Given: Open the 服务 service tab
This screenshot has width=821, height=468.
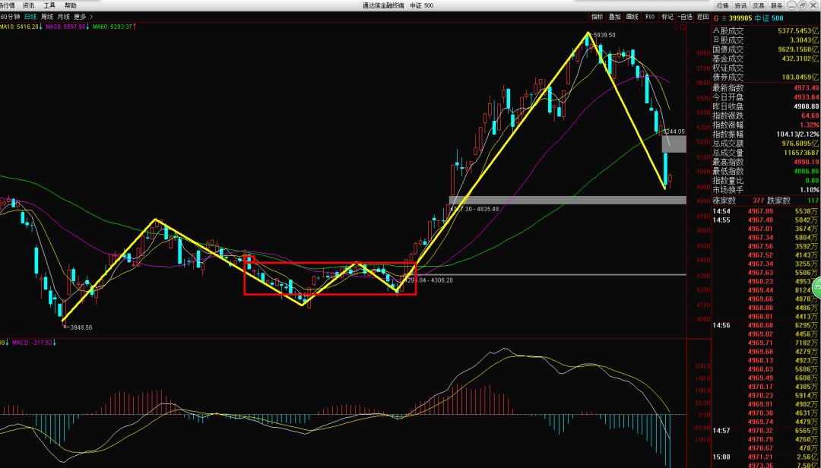Looking at the screenshot, I should pos(776,5).
